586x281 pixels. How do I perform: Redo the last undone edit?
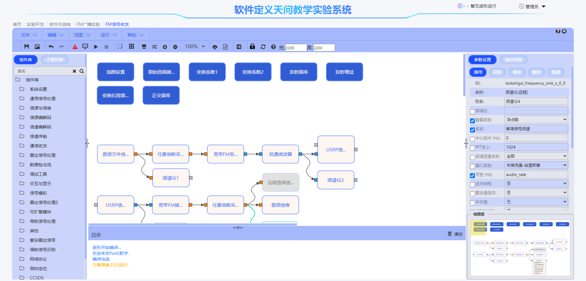(x=61, y=47)
